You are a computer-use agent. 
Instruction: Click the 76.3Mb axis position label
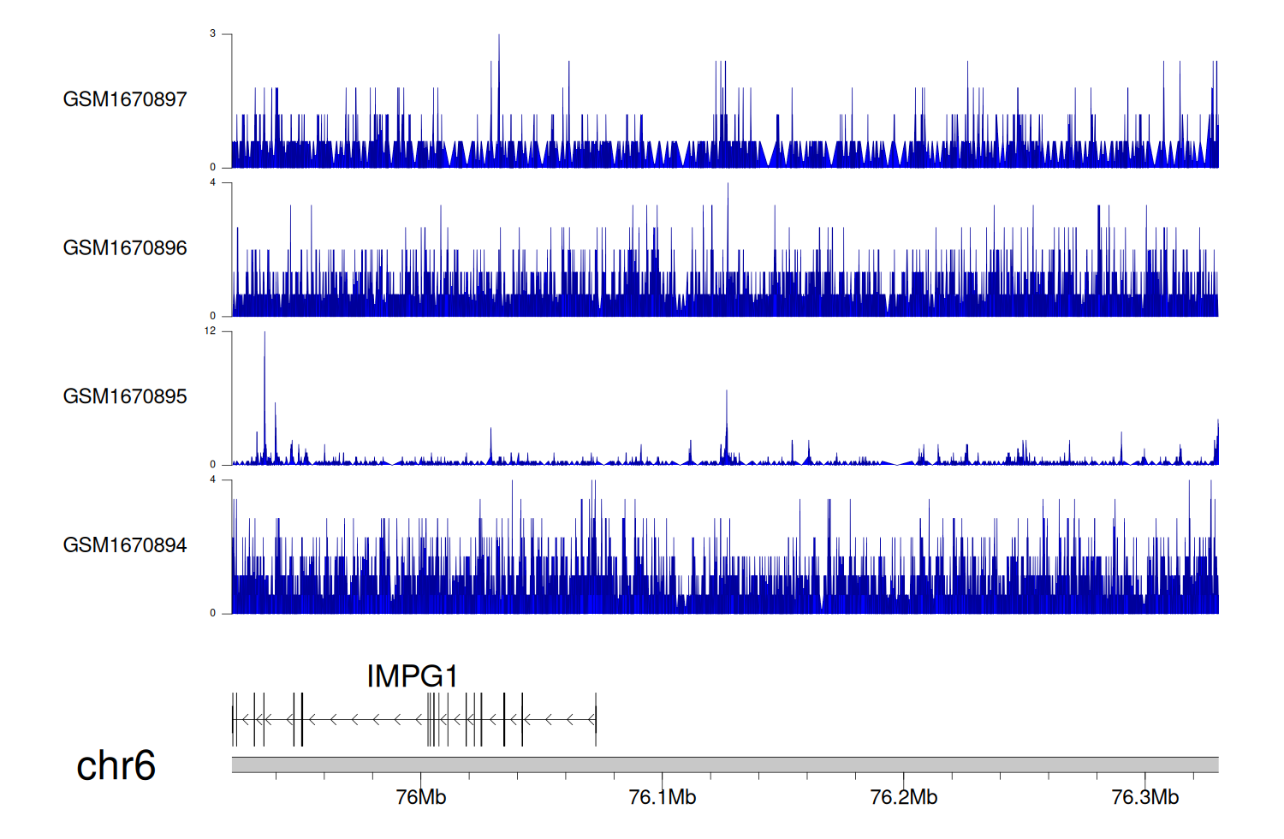(x=1145, y=798)
